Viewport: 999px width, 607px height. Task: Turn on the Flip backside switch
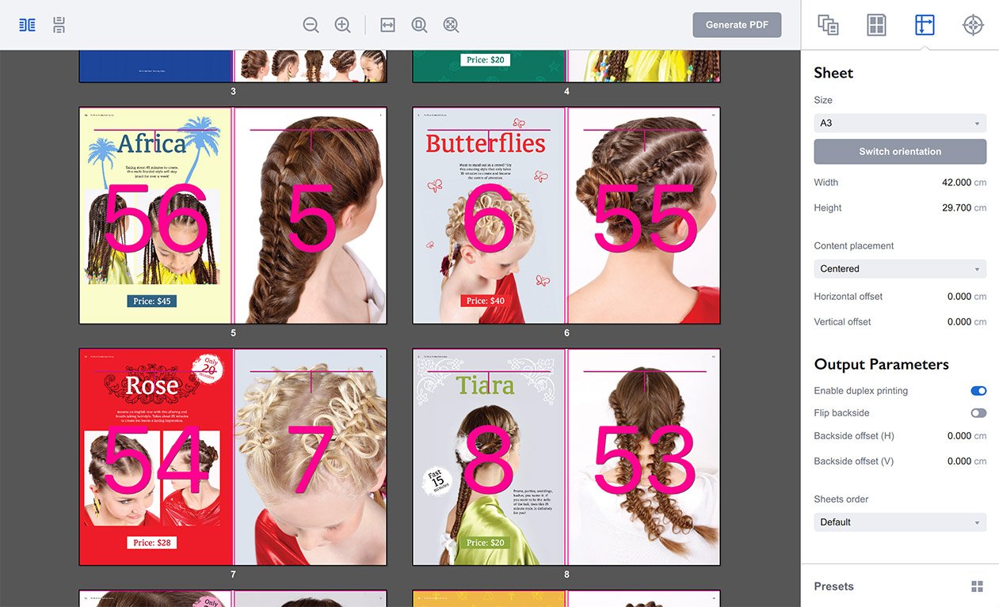[x=978, y=413]
